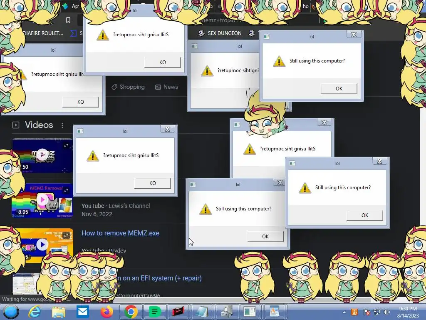Image resolution: width=426 pixels, height=320 pixels.
Task: Open the Videos section three-dot menu
Action: pyautogui.click(x=62, y=125)
